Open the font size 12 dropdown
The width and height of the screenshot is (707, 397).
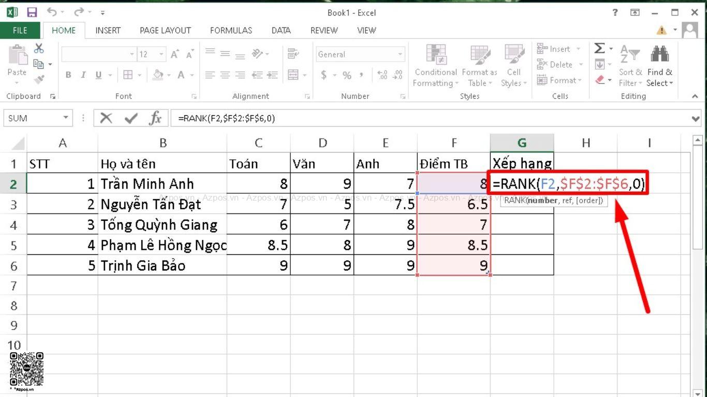pos(161,54)
